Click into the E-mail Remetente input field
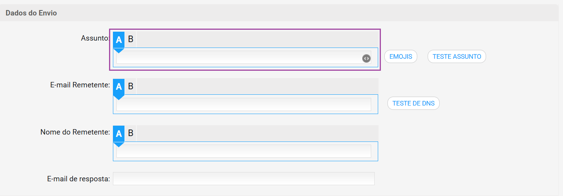The width and height of the screenshot is (563, 196). point(244,104)
